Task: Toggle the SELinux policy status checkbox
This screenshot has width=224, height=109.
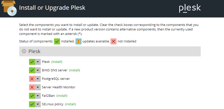Action: coord(32,104)
